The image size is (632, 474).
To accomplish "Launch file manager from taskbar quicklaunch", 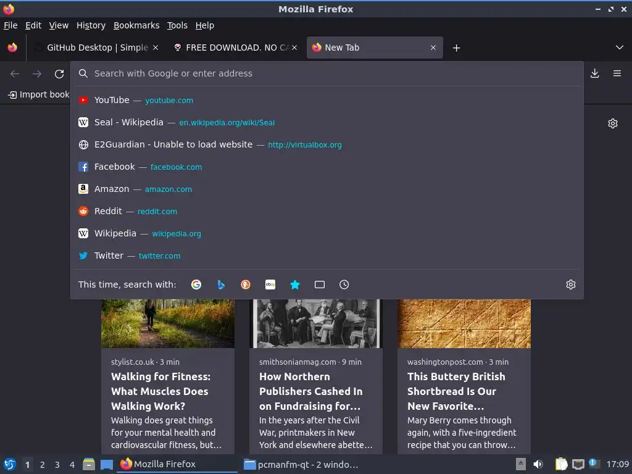I will tap(89, 465).
